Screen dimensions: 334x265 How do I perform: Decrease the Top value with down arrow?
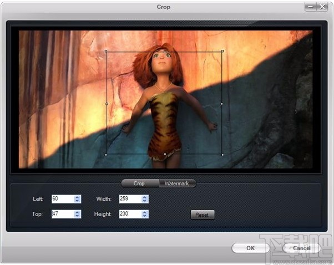pos(77,216)
